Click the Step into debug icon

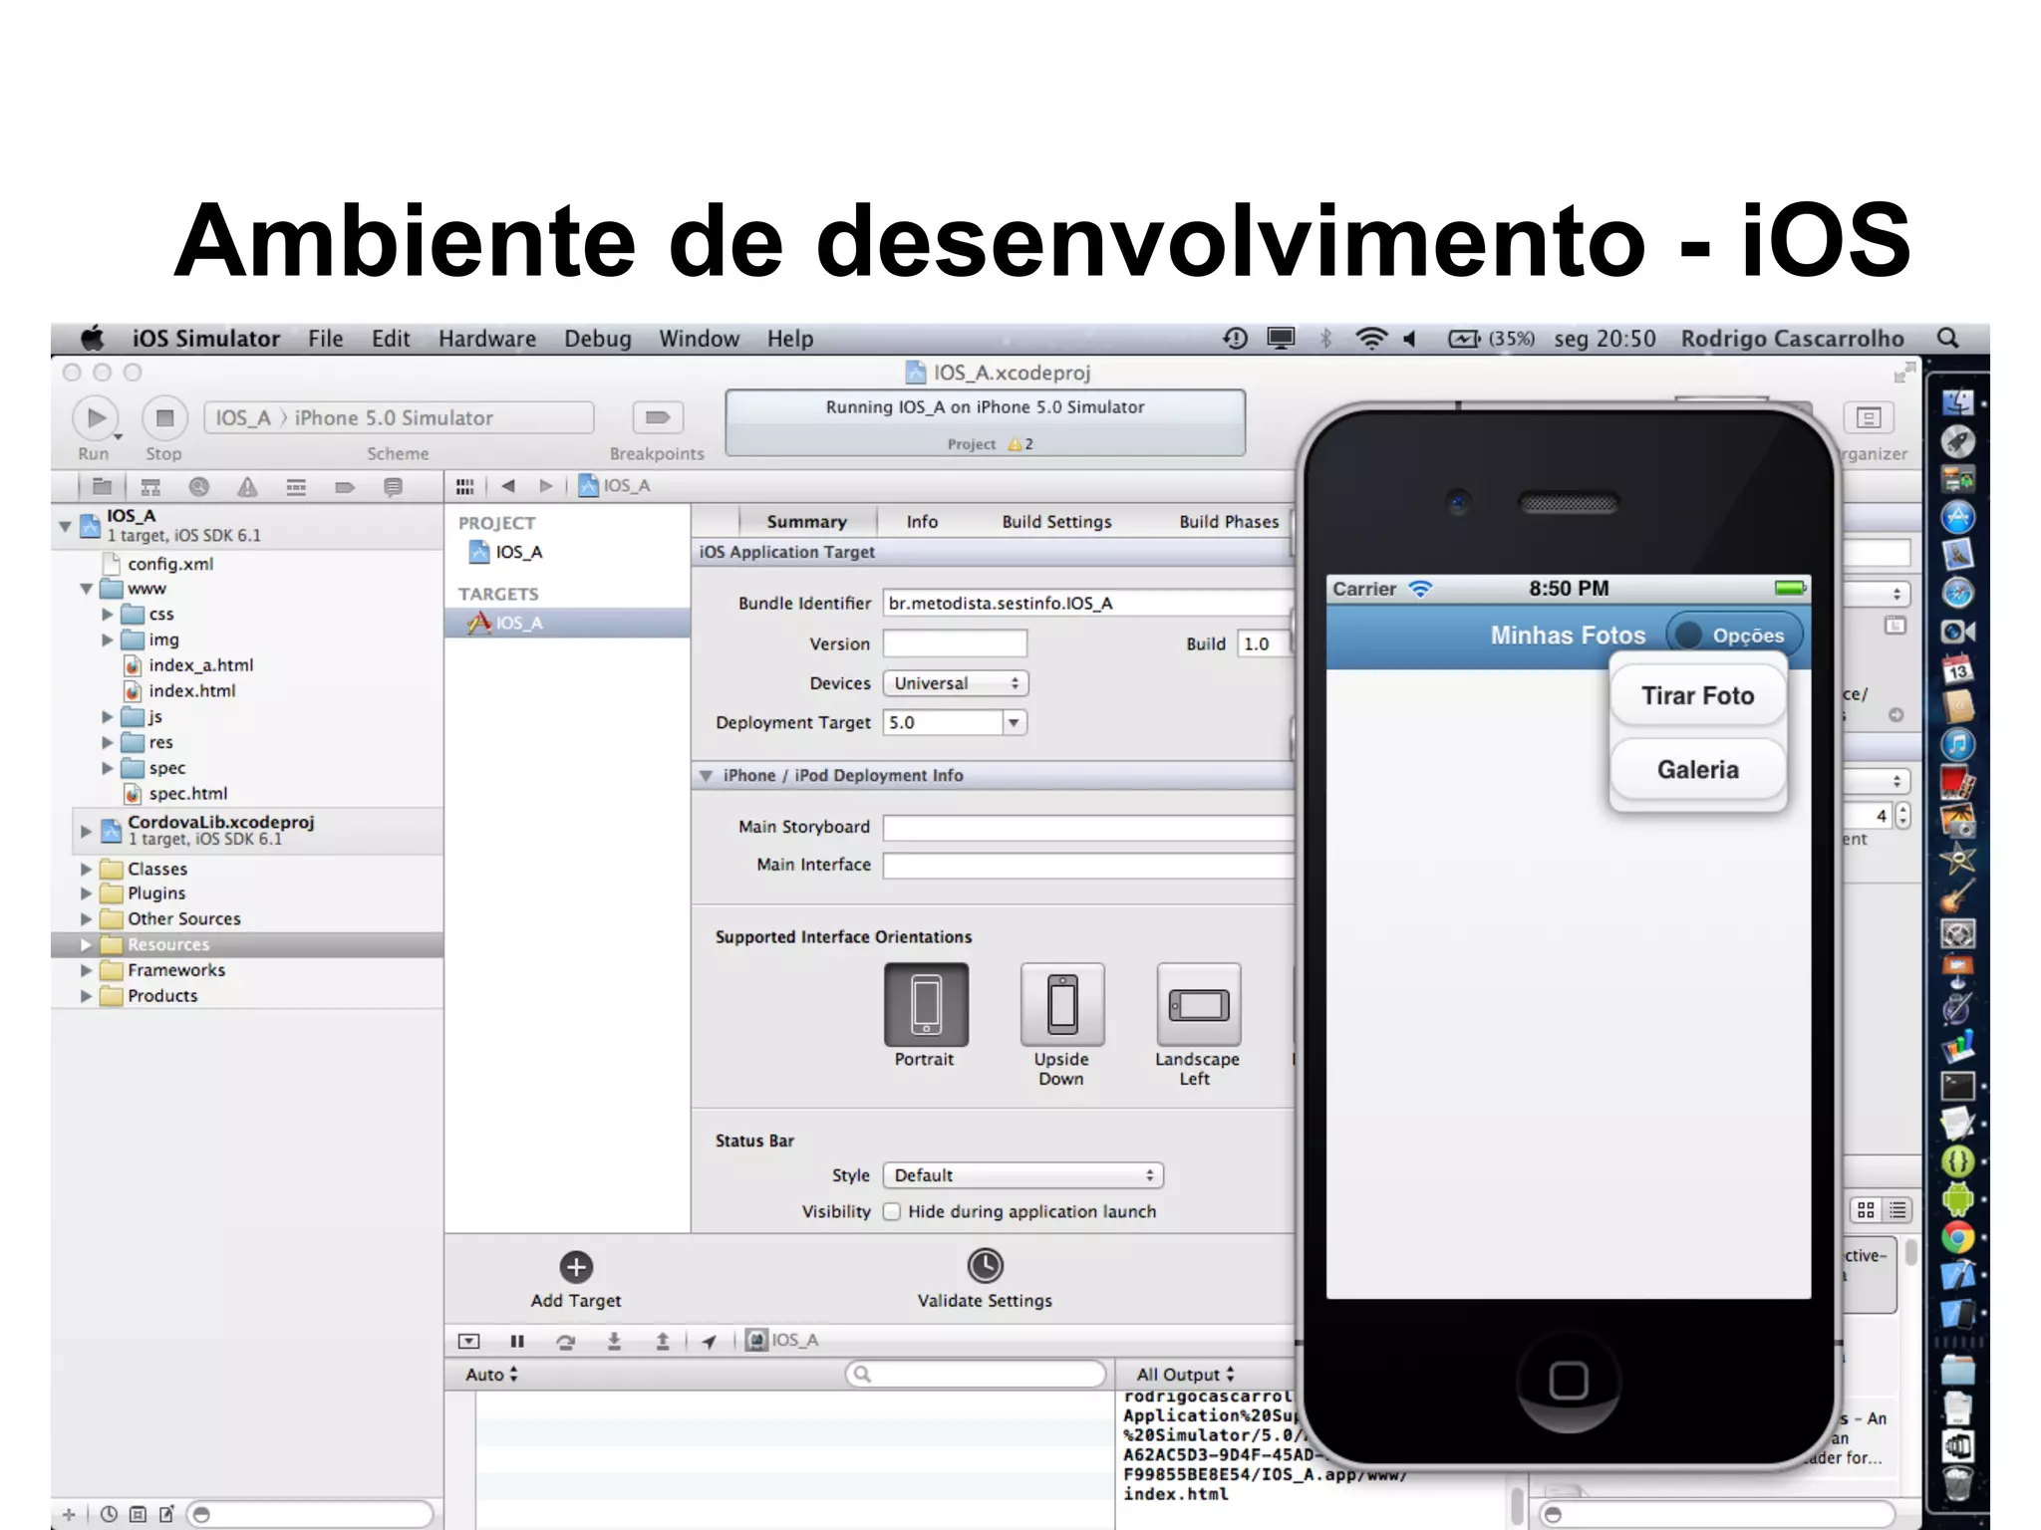click(x=614, y=1341)
